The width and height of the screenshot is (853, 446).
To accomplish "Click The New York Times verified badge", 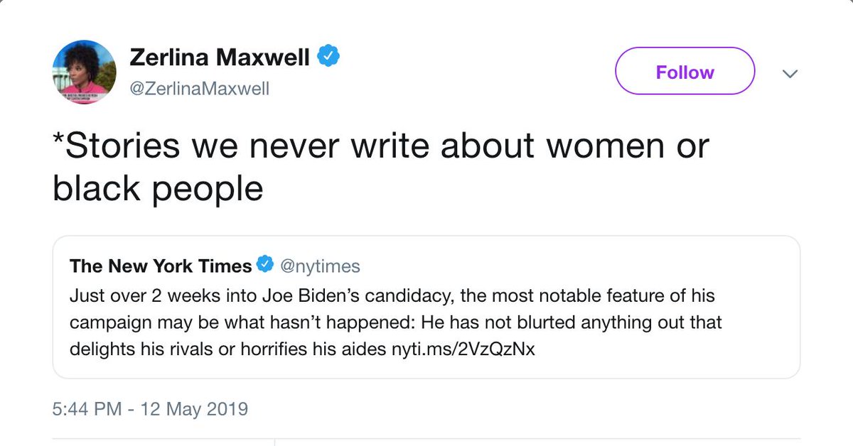I will 265,266.
